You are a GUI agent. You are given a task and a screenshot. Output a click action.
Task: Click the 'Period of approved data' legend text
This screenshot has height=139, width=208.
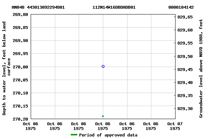pyautogui.click(x=108, y=135)
